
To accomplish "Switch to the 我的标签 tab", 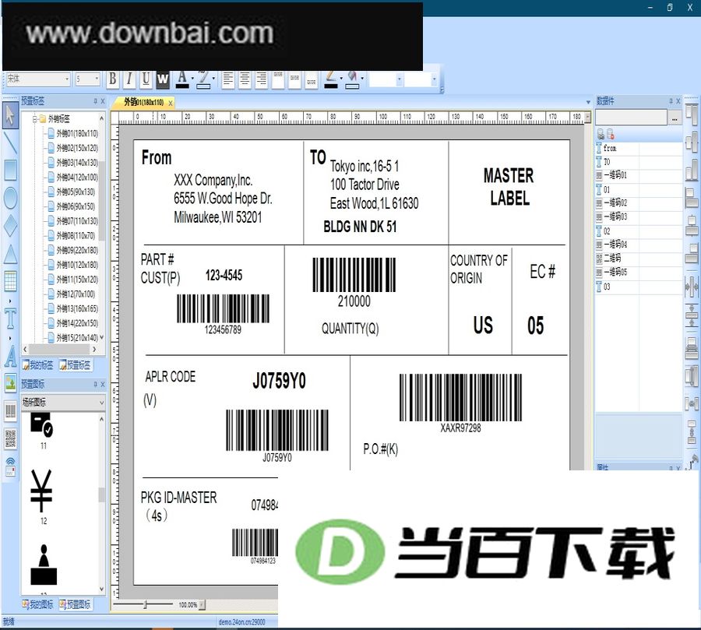I will [x=38, y=365].
